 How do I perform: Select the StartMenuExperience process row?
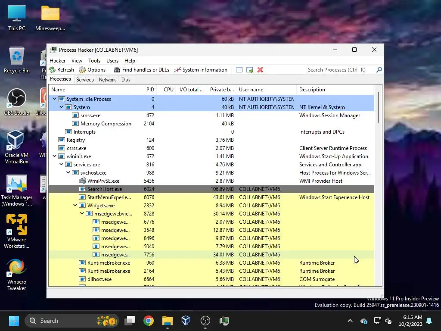[211, 197]
